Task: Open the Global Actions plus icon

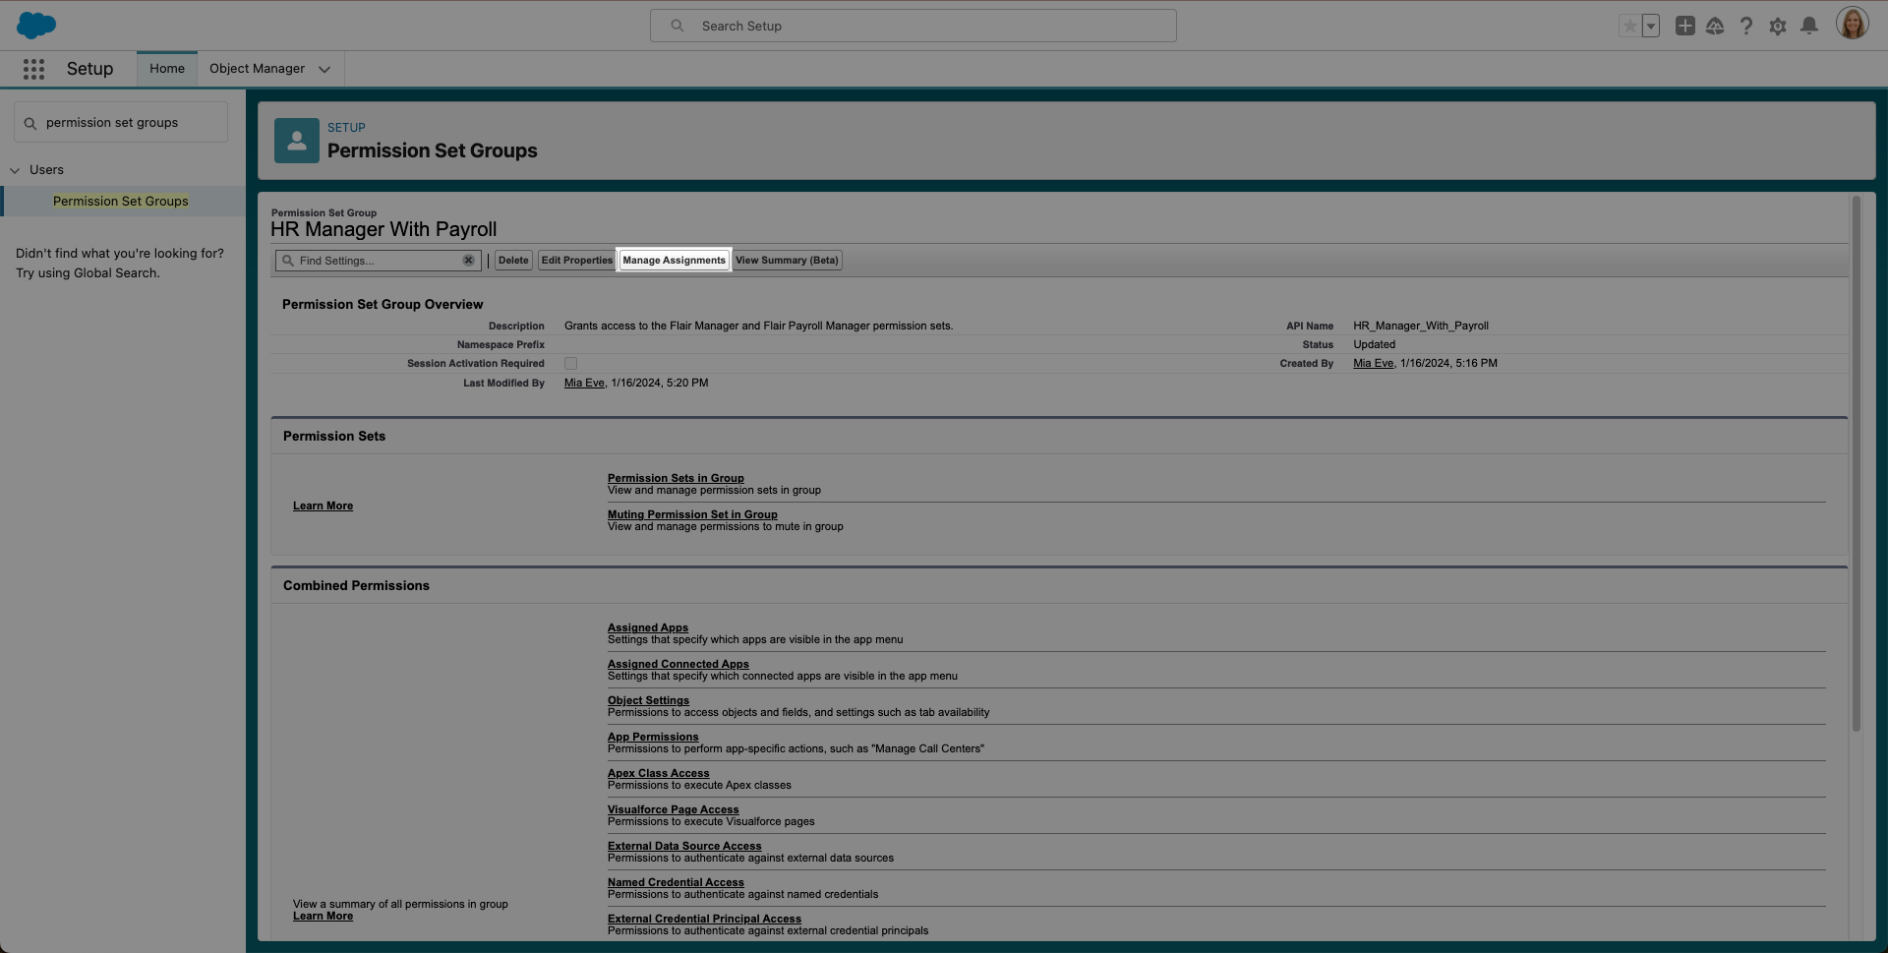Action: point(1684,27)
